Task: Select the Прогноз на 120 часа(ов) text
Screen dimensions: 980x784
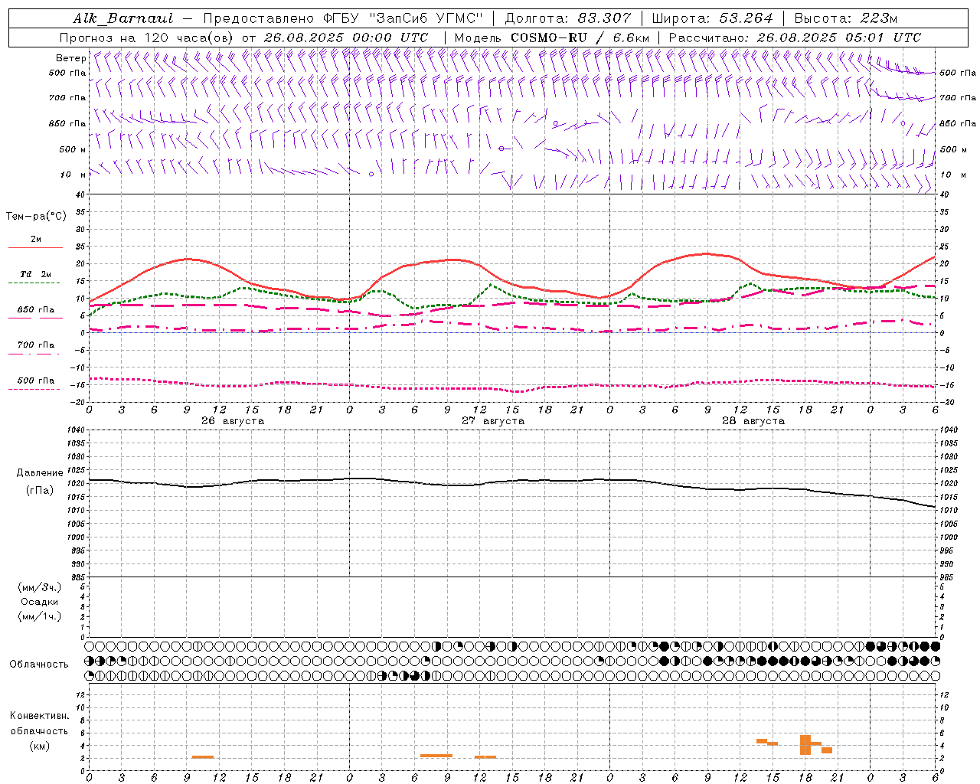Action: click(x=147, y=38)
